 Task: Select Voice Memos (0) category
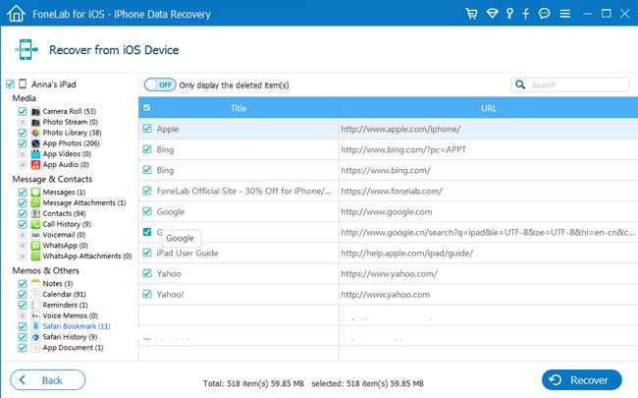pyautogui.click(x=70, y=315)
